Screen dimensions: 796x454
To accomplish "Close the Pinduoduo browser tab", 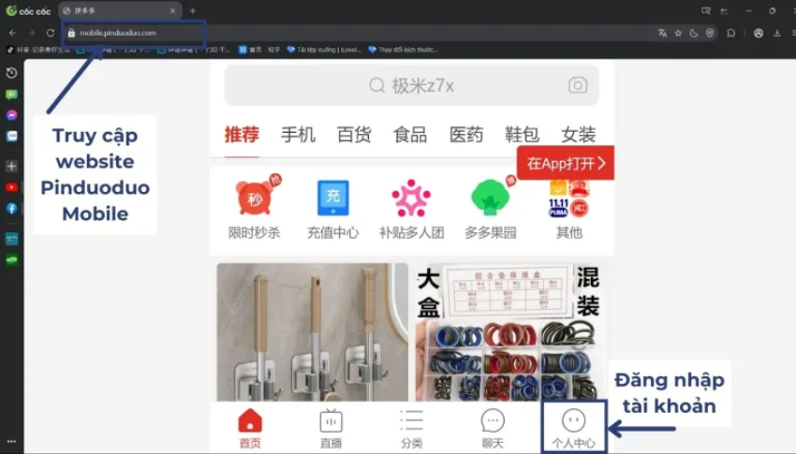I will [x=172, y=10].
